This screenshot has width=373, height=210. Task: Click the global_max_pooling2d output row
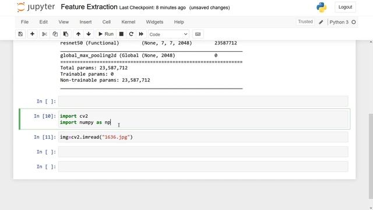(x=139, y=55)
